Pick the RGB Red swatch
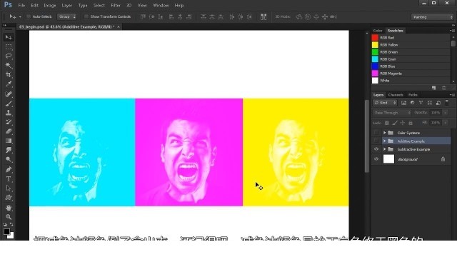This screenshot has height=257, width=457. pos(375,38)
